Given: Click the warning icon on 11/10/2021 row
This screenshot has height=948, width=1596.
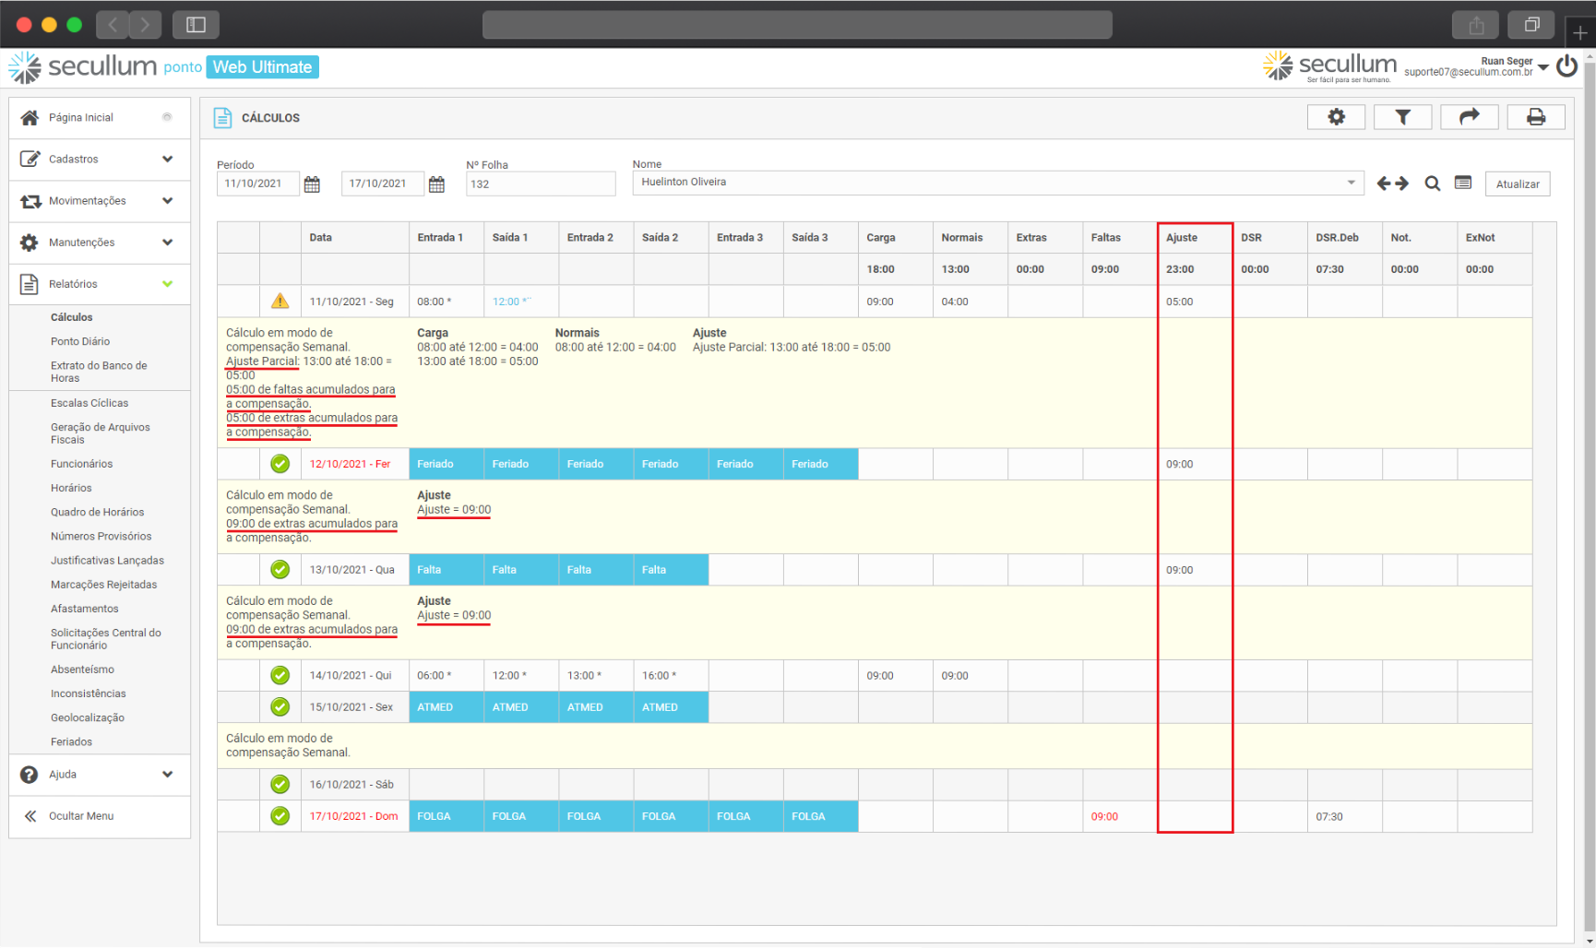Looking at the screenshot, I should (280, 302).
